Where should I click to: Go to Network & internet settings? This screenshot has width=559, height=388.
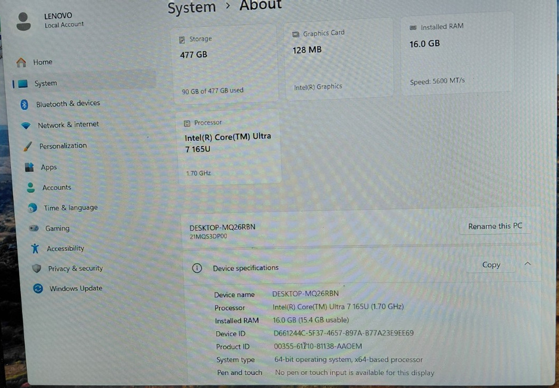click(68, 125)
